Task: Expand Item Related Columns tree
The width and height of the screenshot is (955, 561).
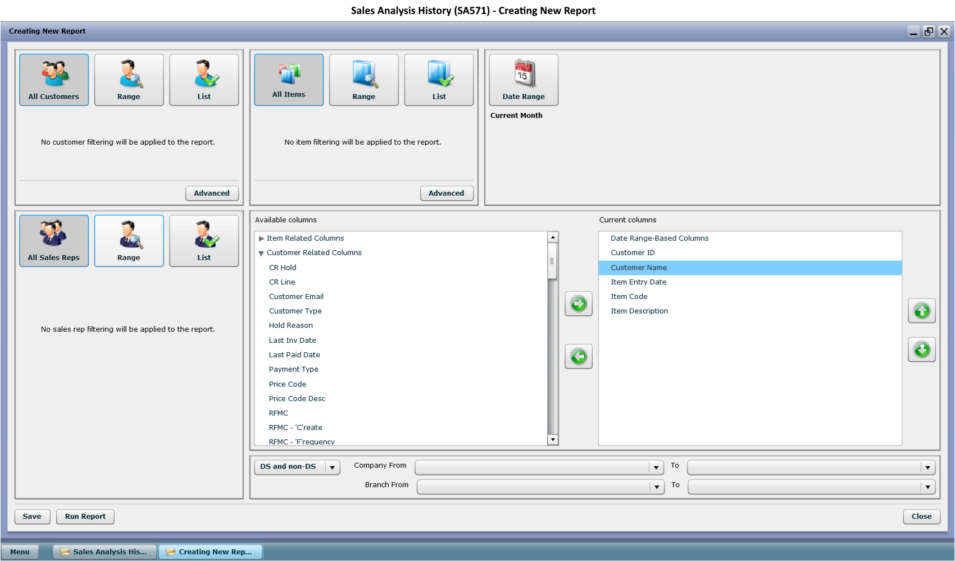Action: coord(262,238)
